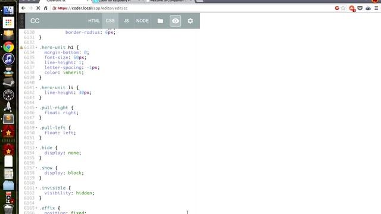The image size is (381, 214).
Task: Open the blue folder in the dock
Action: point(8,185)
